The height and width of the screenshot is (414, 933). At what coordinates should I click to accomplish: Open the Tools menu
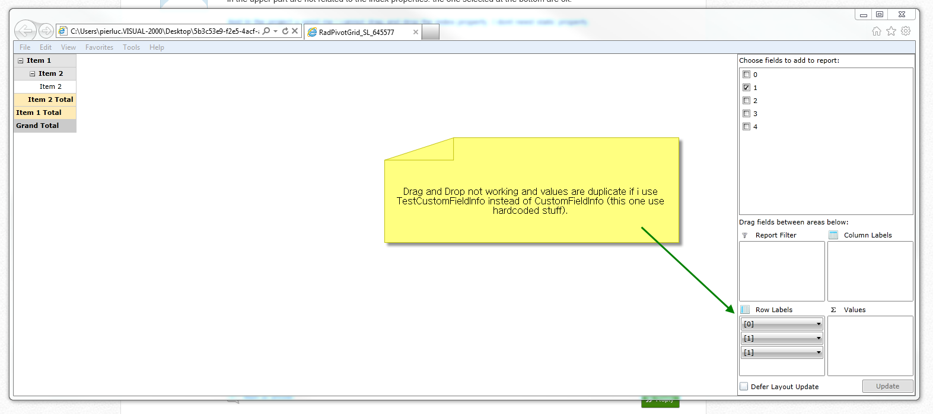coord(131,47)
